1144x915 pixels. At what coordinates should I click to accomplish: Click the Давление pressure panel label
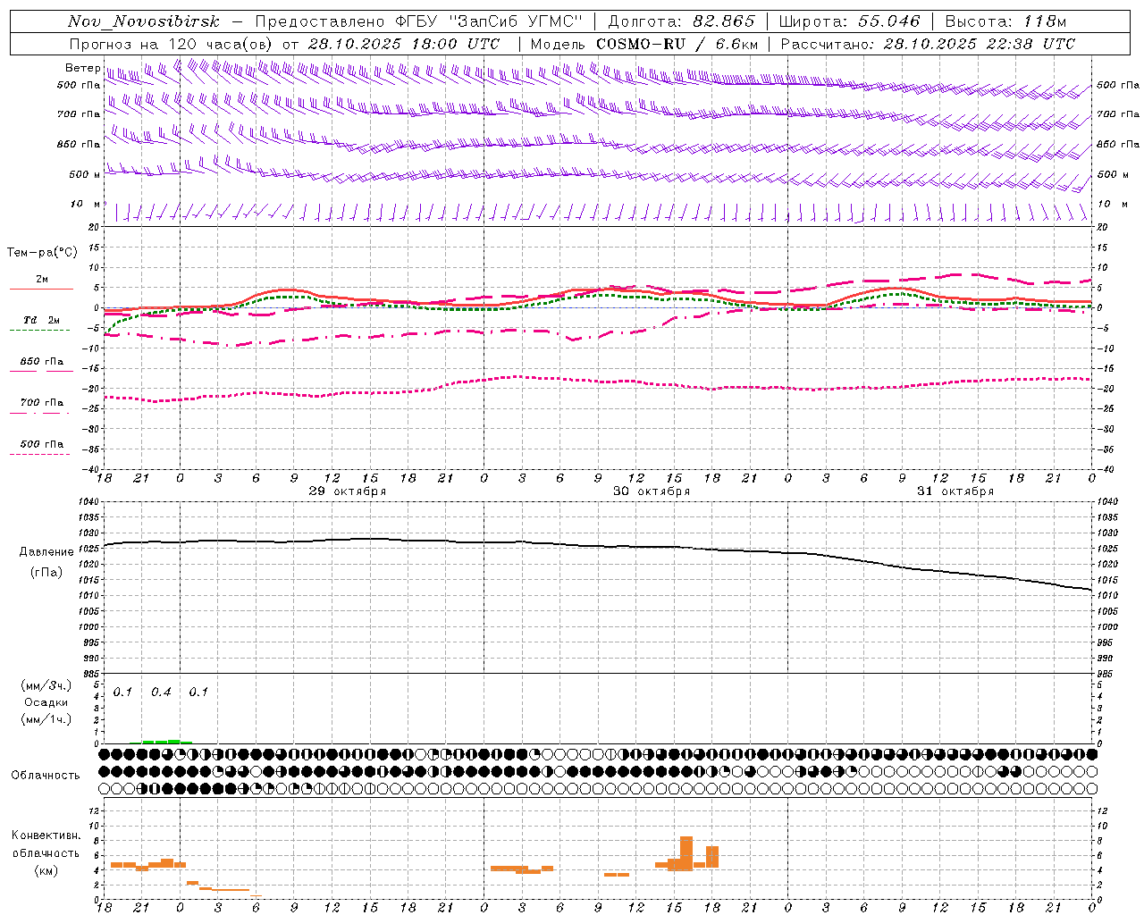click(x=46, y=552)
